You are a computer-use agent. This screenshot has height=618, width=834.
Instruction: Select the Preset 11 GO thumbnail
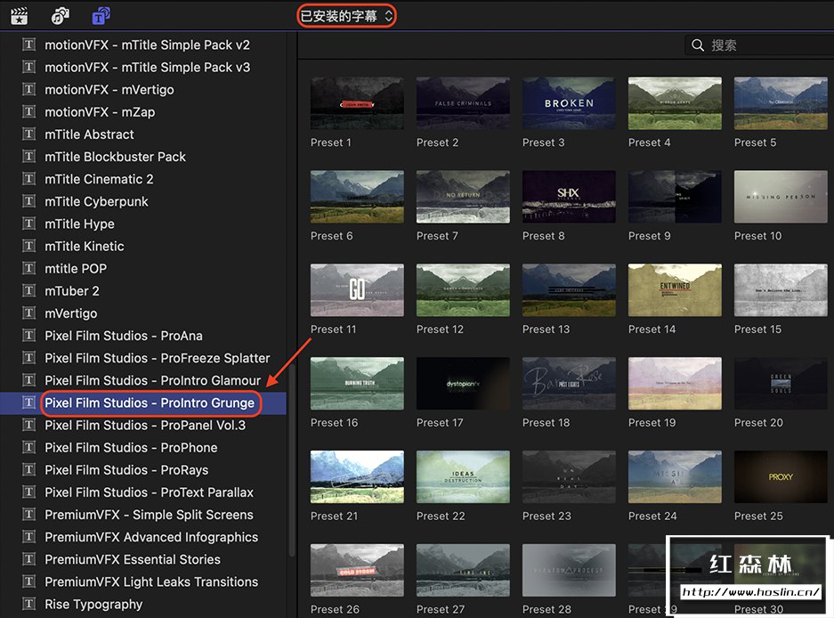point(357,290)
